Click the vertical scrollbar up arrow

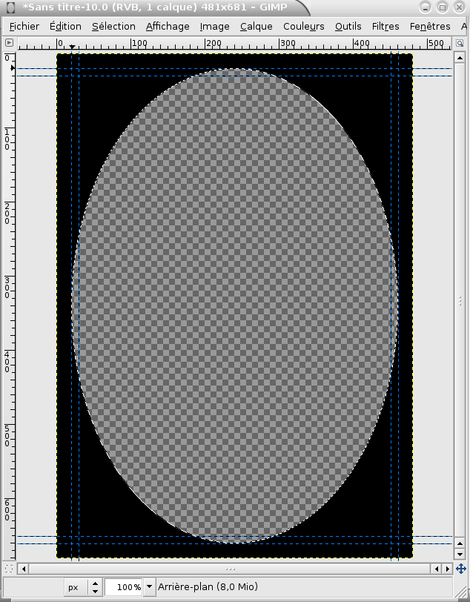tap(460, 57)
